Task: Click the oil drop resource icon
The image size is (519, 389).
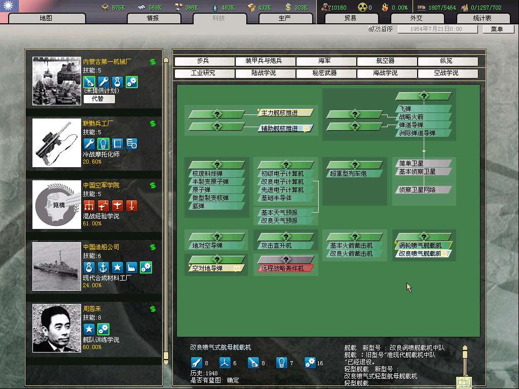Action: click(215, 7)
